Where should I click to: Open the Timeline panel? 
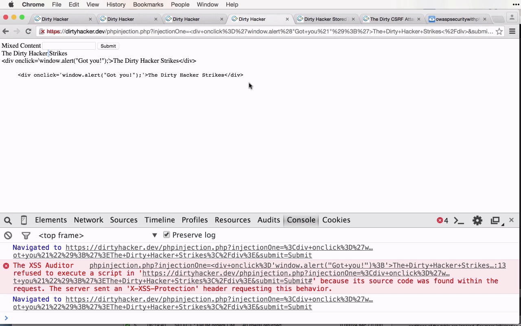point(160,220)
